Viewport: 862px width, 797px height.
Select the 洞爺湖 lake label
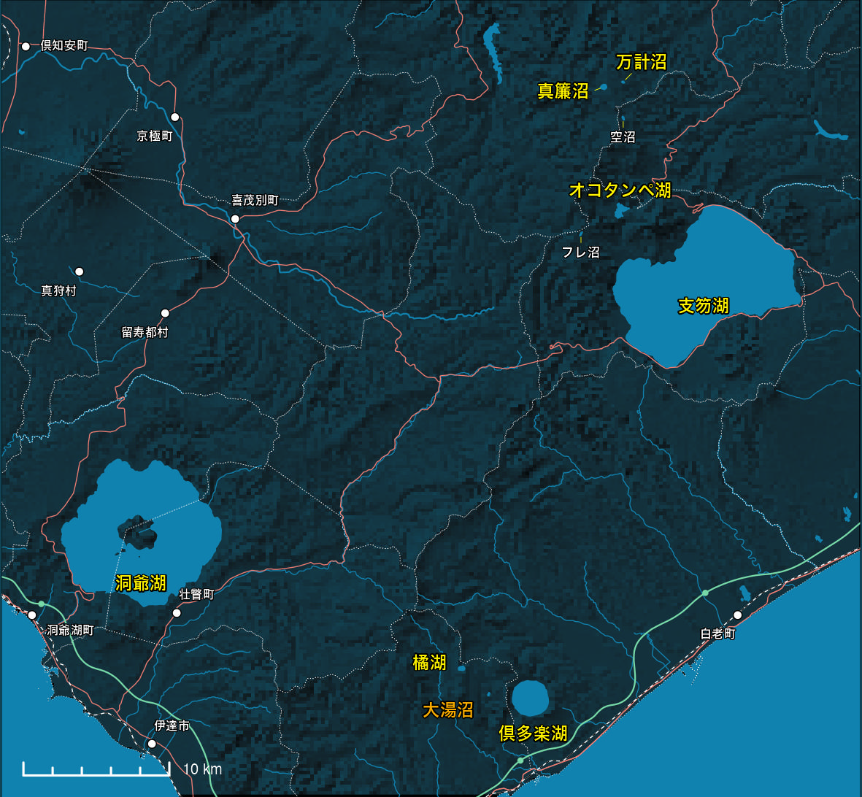(141, 583)
